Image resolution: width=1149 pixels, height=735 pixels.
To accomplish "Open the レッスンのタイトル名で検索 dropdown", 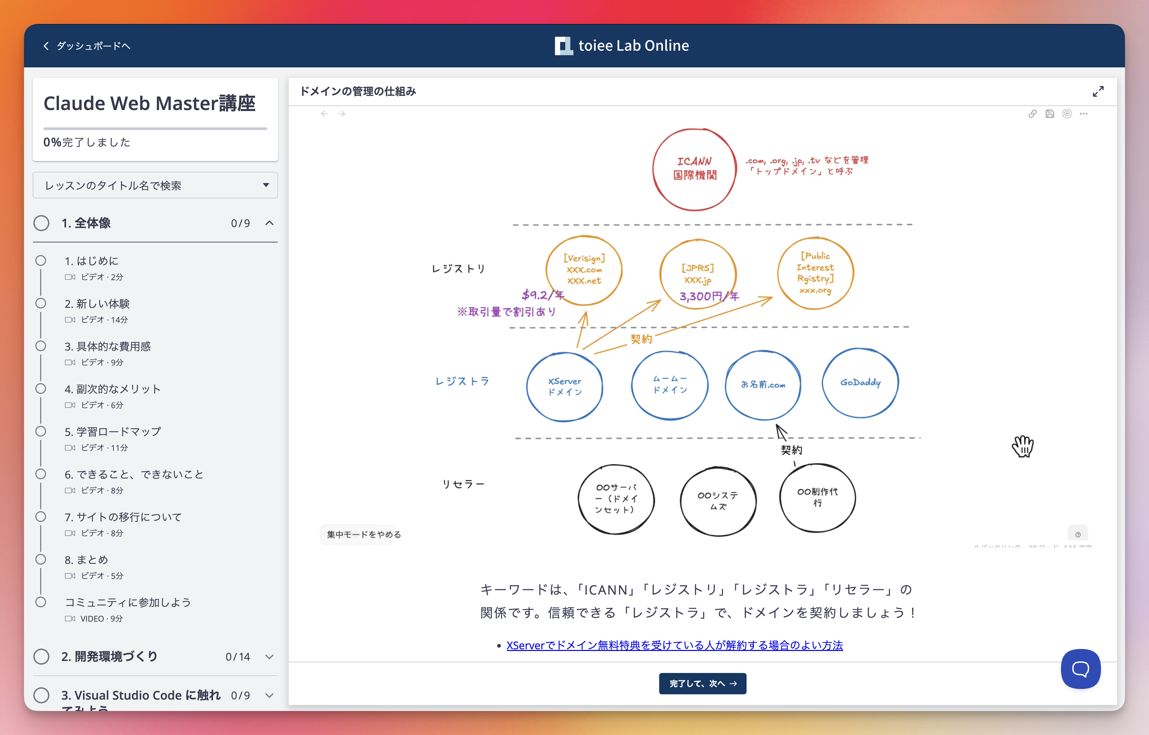I will pyautogui.click(x=155, y=185).
